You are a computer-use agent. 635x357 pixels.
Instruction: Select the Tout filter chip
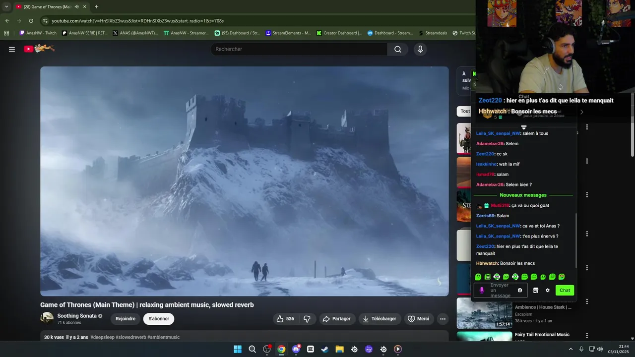coord(465,111)
